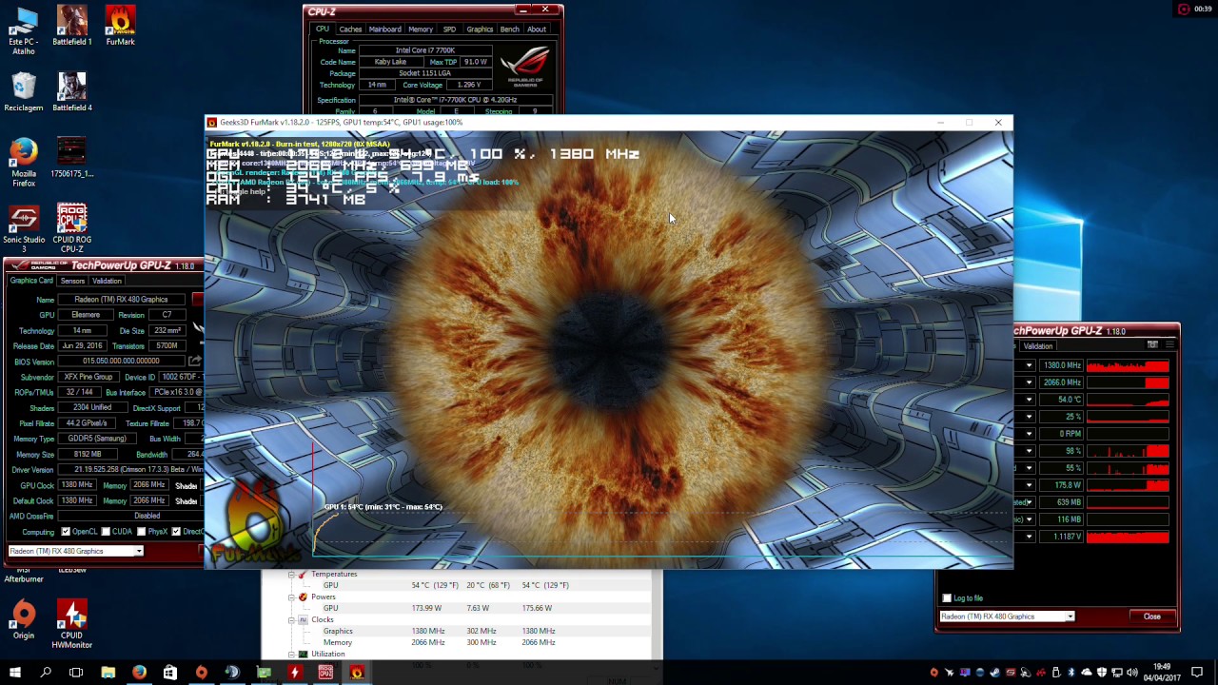This screenshot has height=685, width=1218.
Task: Open Windows Store from taskbar
Action: click(x=169, y=673)
